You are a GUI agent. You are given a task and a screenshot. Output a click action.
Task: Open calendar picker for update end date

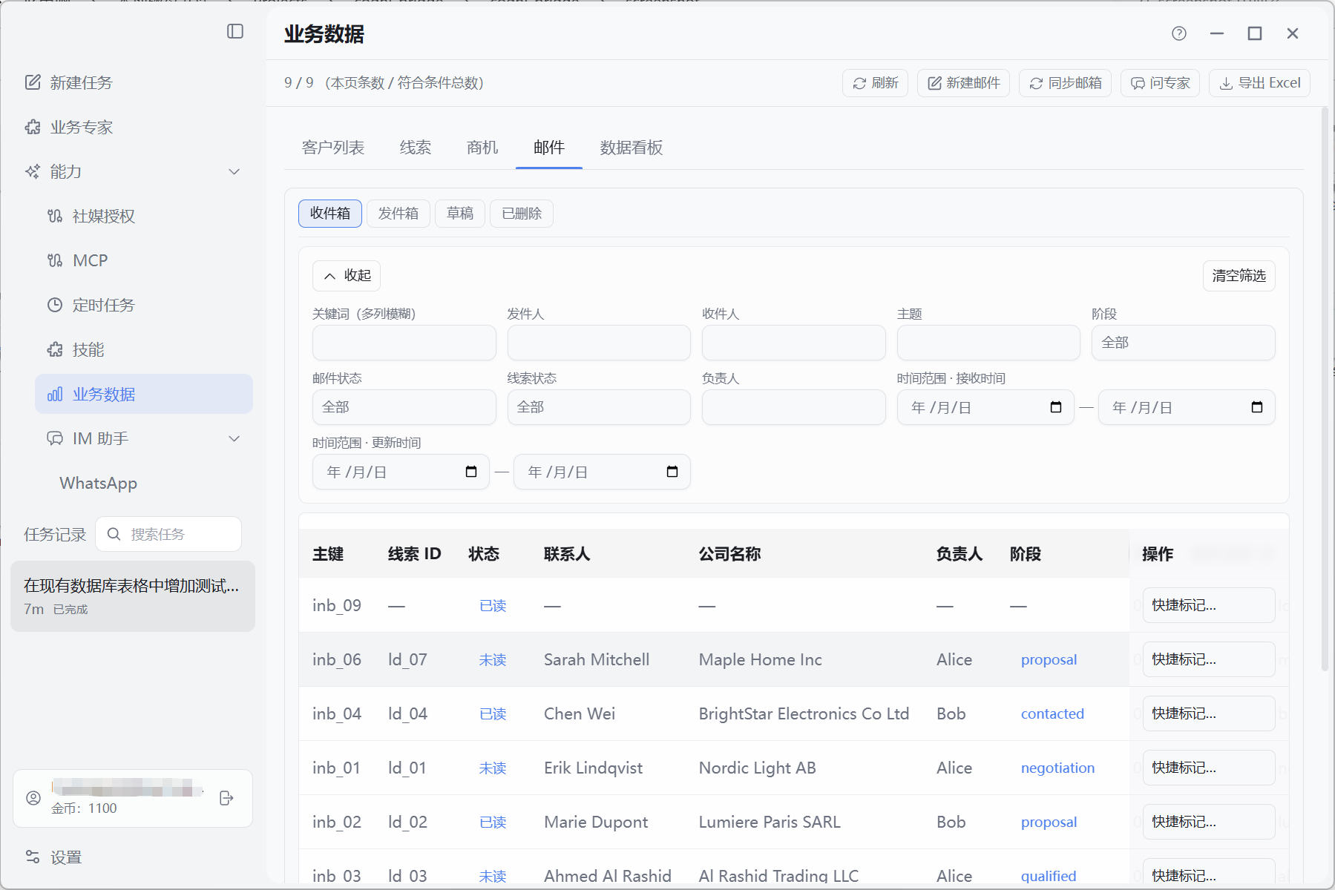tap(672, 472)
